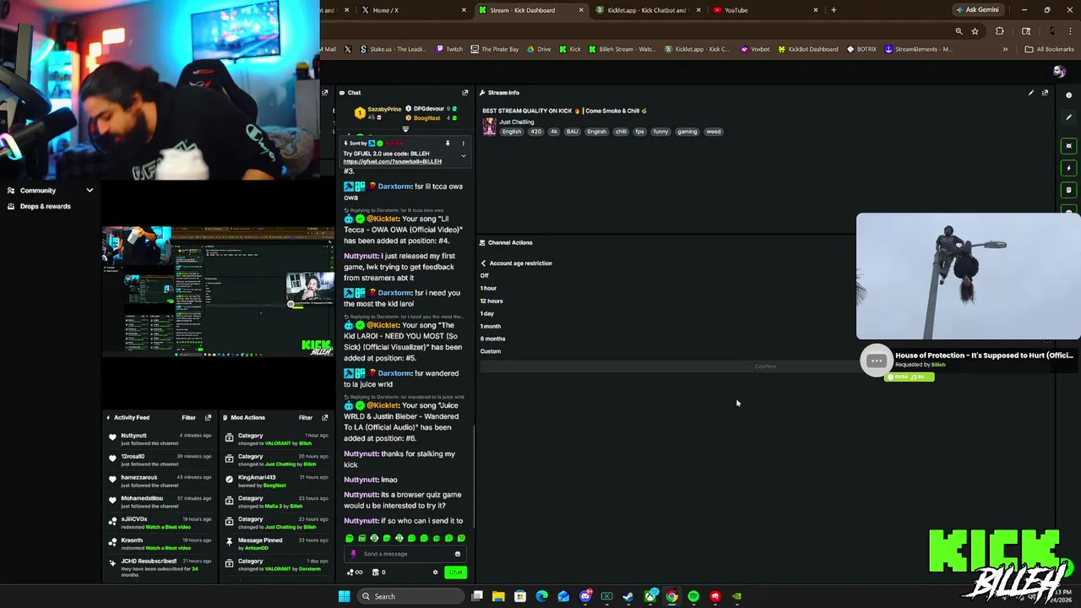Click KingAmari413 in Mod Actions

click(x=257, y=478)
